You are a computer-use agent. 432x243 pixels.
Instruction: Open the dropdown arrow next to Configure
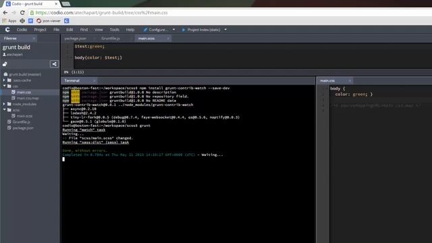point(173,30)
